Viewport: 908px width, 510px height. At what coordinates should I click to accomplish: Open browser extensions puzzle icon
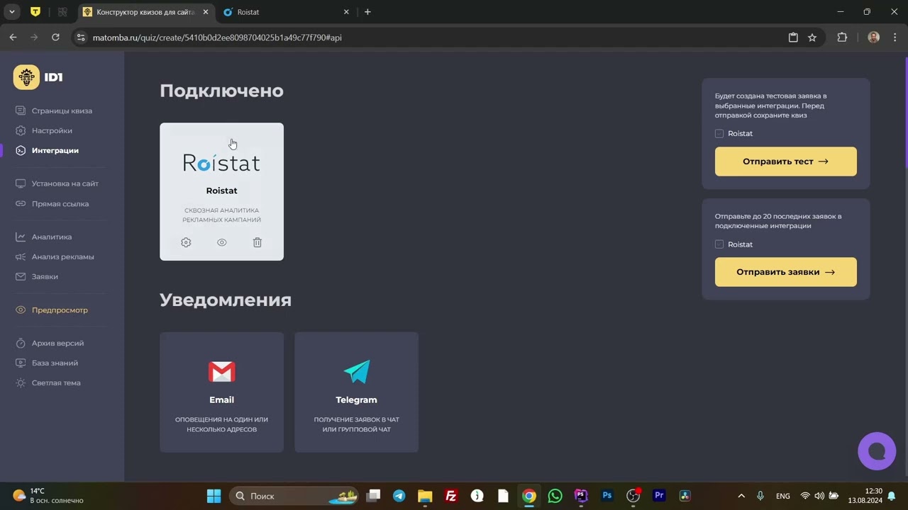842,38
